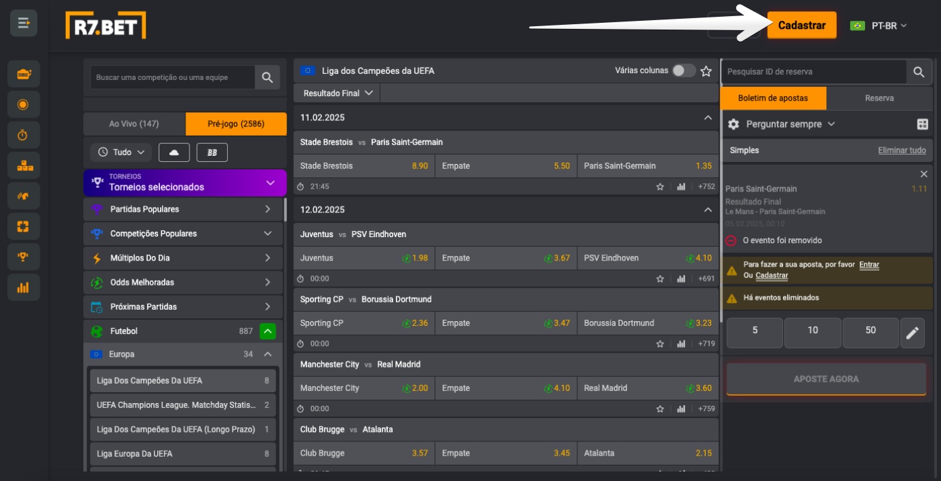Open statistics icon for Juventus vs PSV match

coord(681,279)
